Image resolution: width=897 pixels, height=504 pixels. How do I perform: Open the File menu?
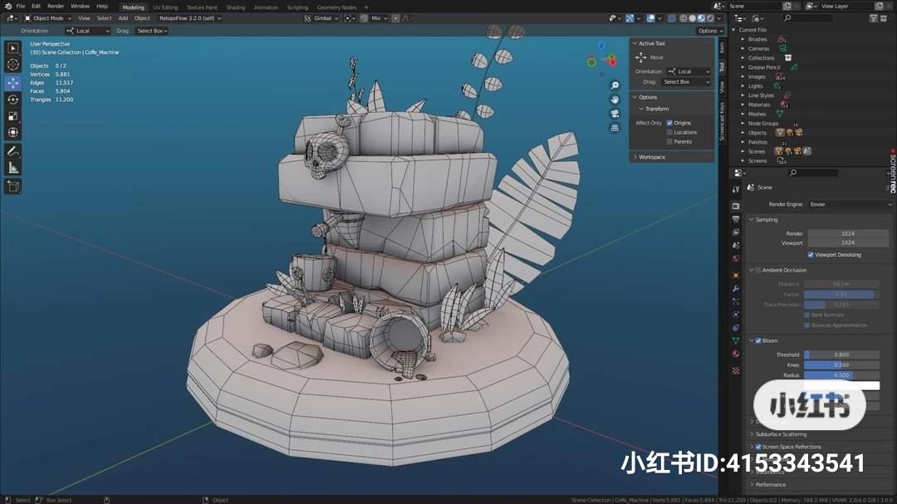pyautogui.click(x=21, y=7)
